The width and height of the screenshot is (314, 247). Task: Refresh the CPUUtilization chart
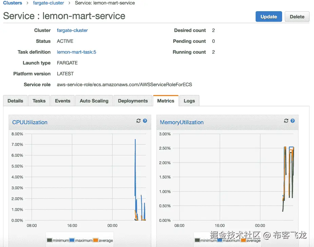pyautogui.click(x=138, y=121)
